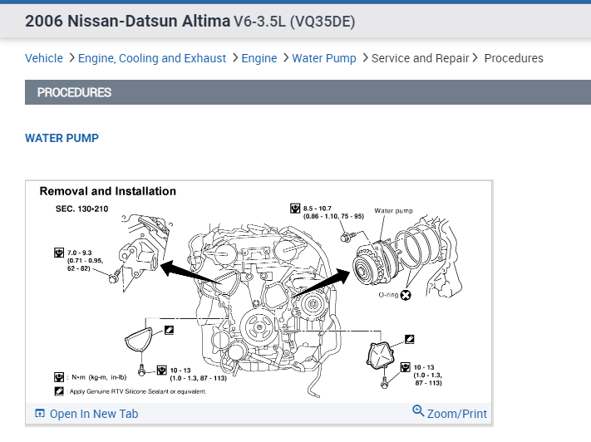The height and width of the screenshot is (442, 591).
Task: Go to the Vehicle breadcrumb link
Action: click(44, 58)
